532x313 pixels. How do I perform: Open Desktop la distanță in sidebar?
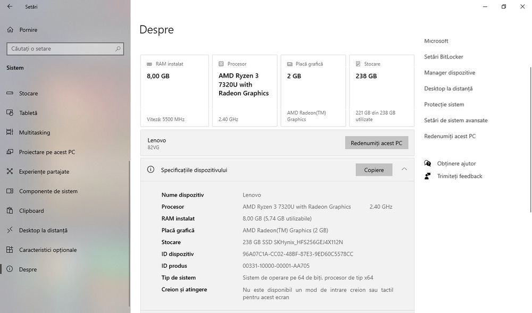tap(43, 230)
